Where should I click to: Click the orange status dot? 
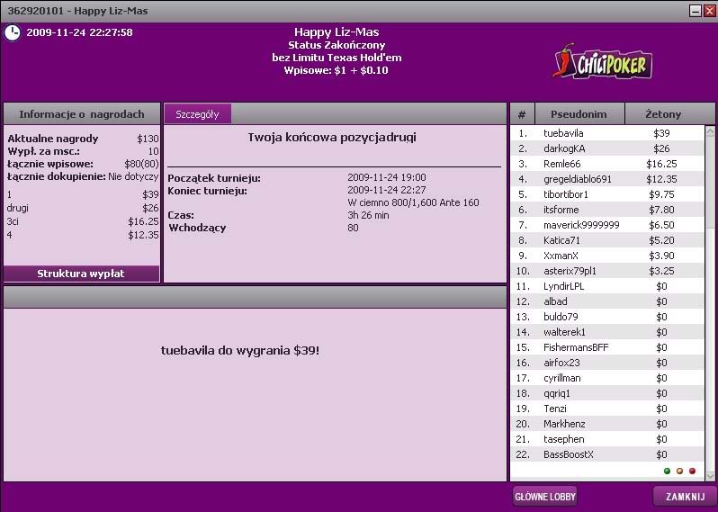coord(679,471)
